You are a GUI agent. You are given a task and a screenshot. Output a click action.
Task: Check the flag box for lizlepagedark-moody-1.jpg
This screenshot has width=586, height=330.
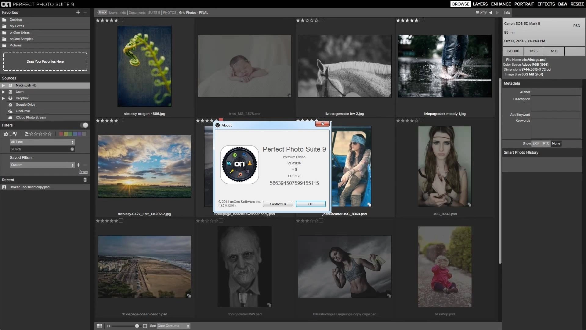pos(421,20)
